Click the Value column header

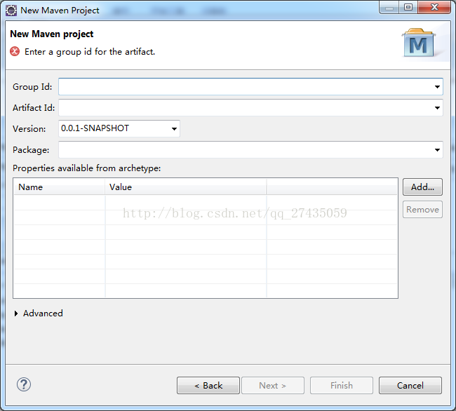click(x=185, y=187)
